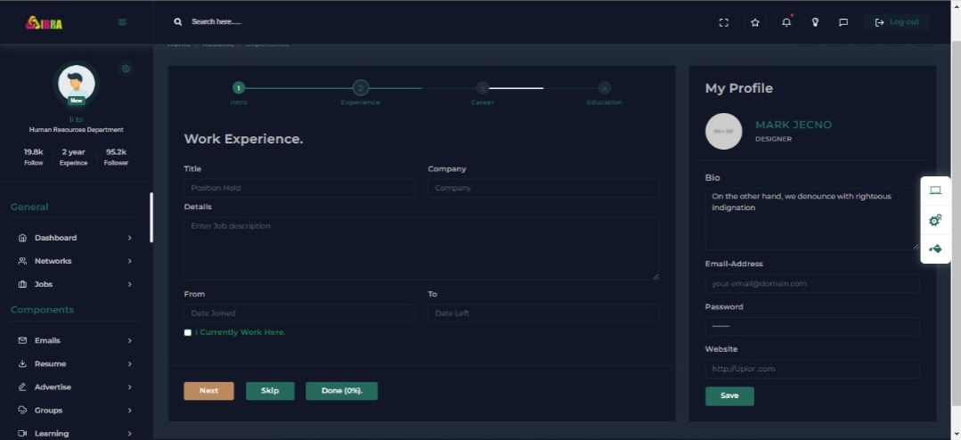The image size is (961, 440).
Task: Click the Jobs briefcase icon
Action: [x=22, y=284]
